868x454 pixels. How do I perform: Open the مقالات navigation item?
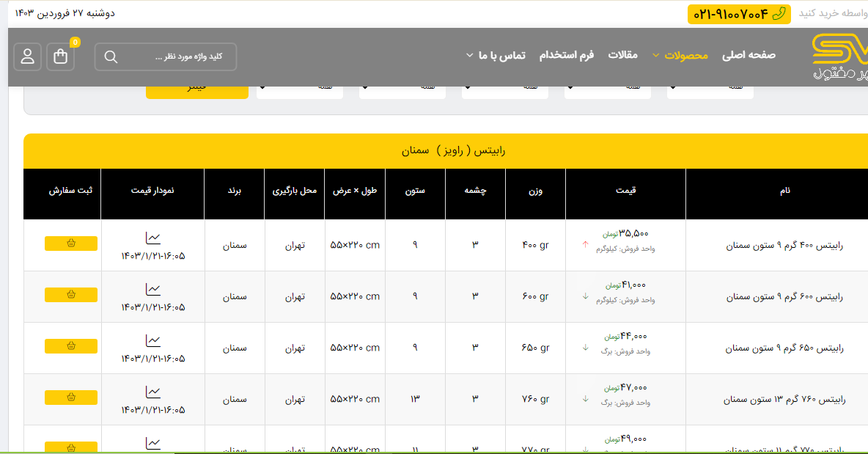(x=622, y=55)
